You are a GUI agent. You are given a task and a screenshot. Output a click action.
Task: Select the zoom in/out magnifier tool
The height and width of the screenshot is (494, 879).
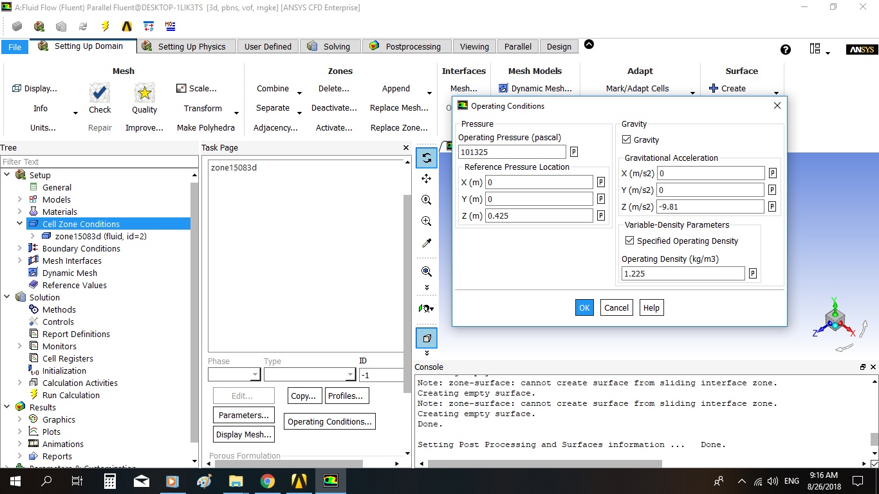(x=426, y=200)
